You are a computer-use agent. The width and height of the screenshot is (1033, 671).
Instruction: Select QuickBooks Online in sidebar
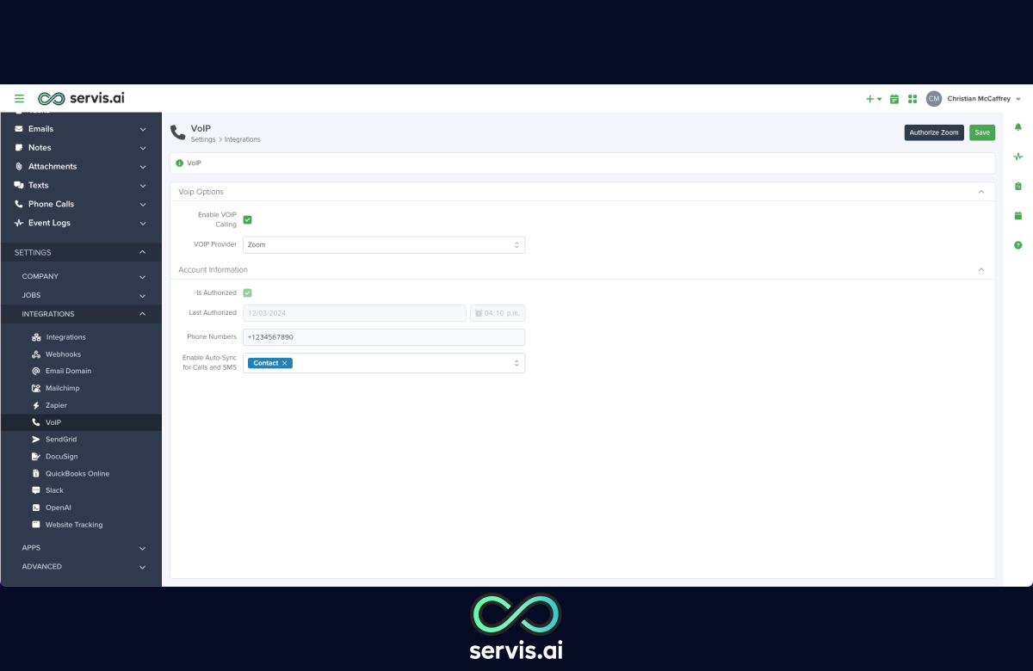77,473
